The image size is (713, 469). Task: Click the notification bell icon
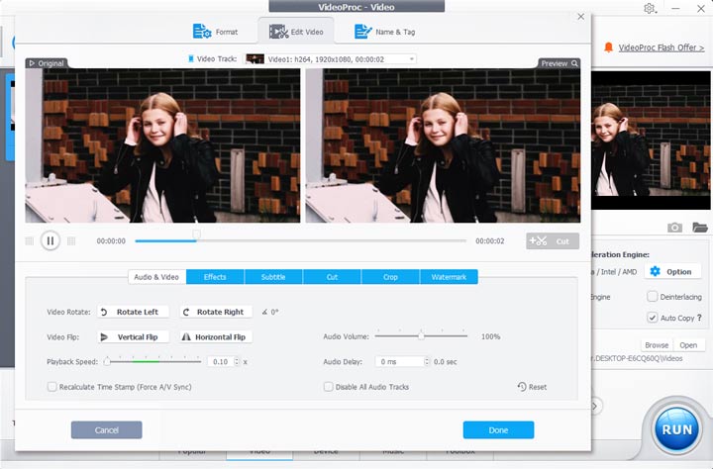pyautogui.click(x=608, y=47)
